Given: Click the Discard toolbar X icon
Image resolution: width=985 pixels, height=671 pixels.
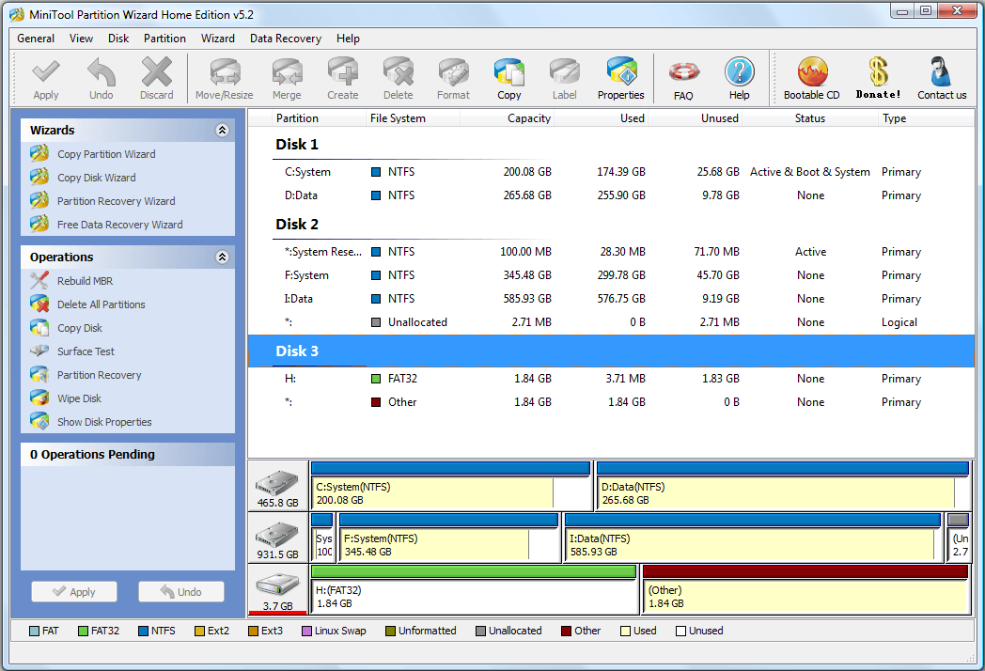Looking at the screenshot, I should (x=156, y=72).
